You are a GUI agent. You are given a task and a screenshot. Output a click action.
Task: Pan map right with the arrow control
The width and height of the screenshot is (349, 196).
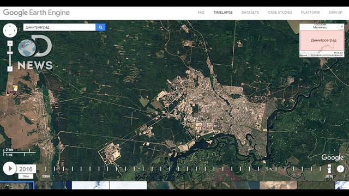pyautogui.click(x=15, y=30)
